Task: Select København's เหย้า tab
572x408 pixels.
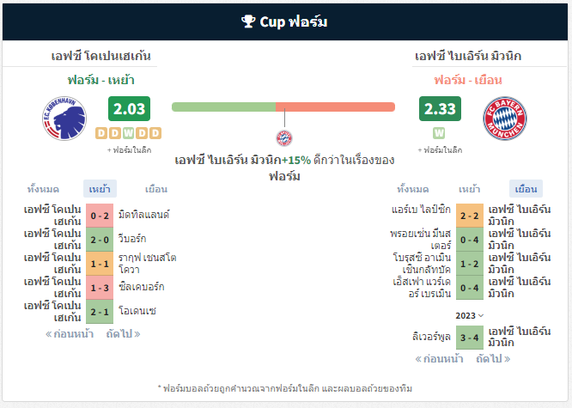Action: click(100, 189)
